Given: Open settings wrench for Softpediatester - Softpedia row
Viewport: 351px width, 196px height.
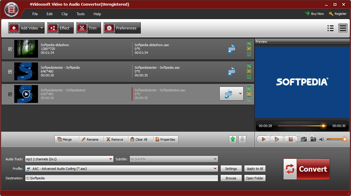Looking at the screenshot, I should pyautogui.click(x=249, y=66).
